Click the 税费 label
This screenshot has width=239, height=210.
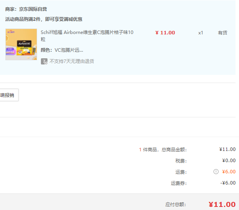(x=181, y=161)
